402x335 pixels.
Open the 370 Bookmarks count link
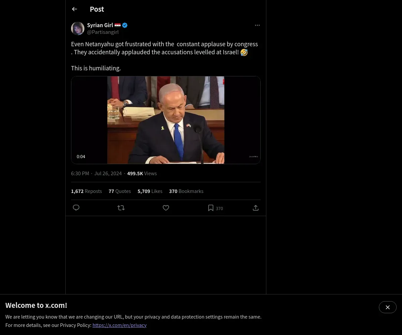point(186,191)
